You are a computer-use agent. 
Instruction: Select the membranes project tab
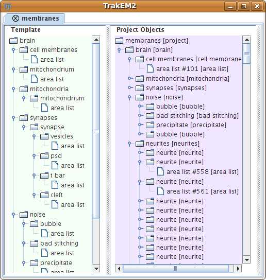pyautogui.click(x=34, y=19)
